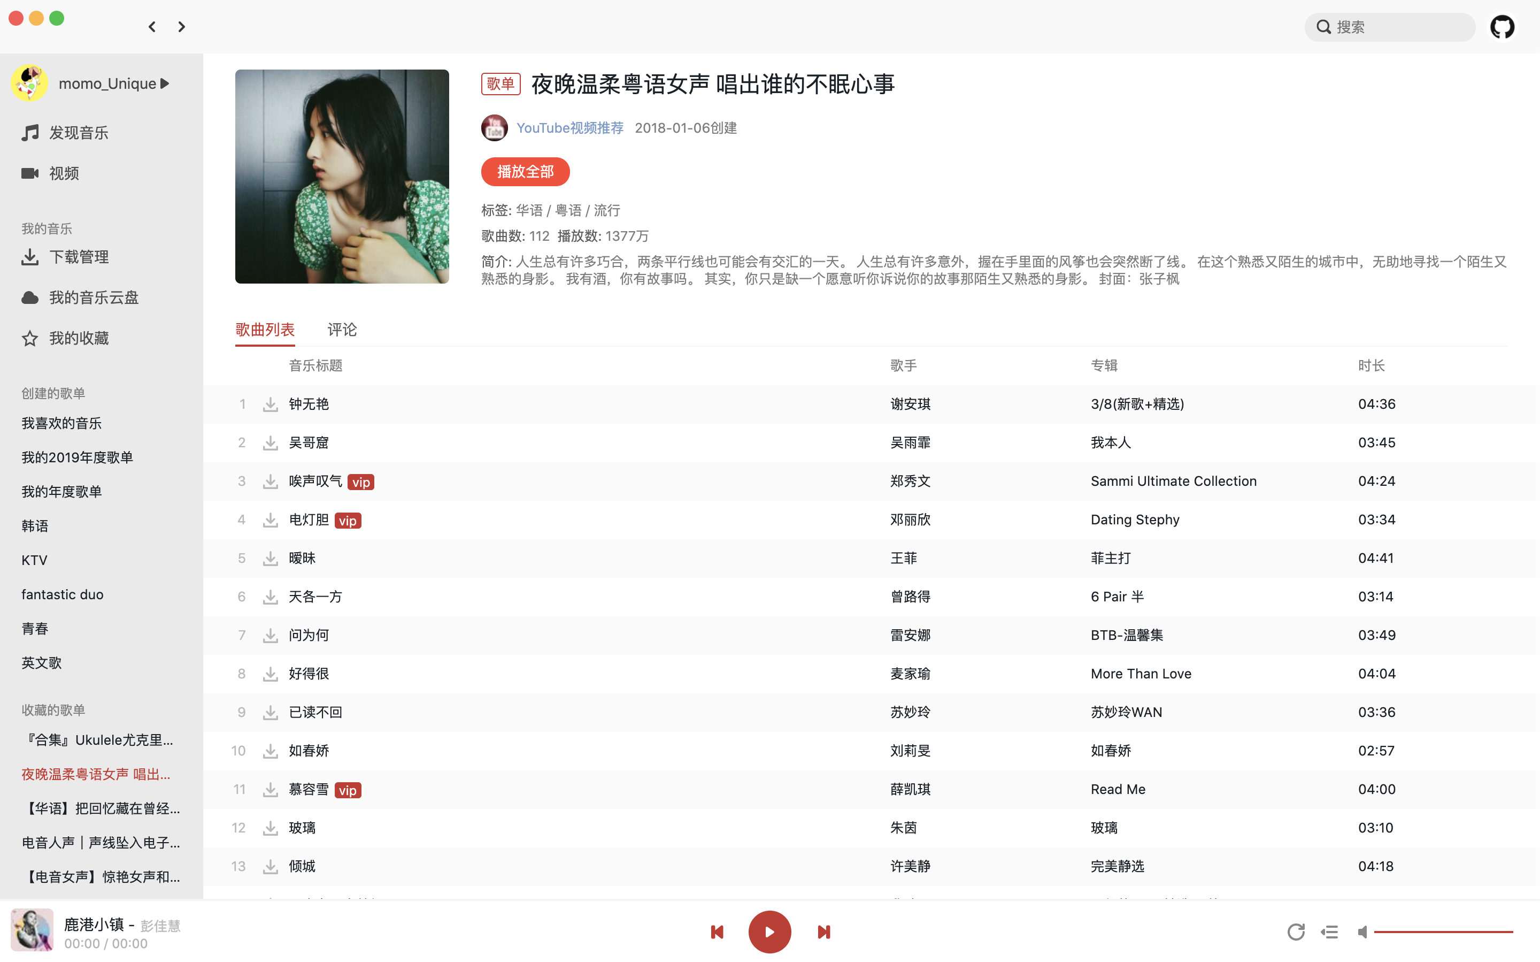Open the play queue list icon
The height and width of the screenshot is (962, 1540).
click(x=1329, y=932)
